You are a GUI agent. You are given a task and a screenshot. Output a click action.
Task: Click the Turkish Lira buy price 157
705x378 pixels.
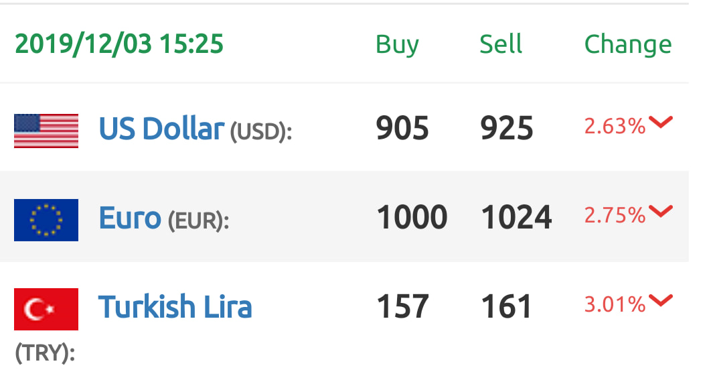[x=403, y=306]
